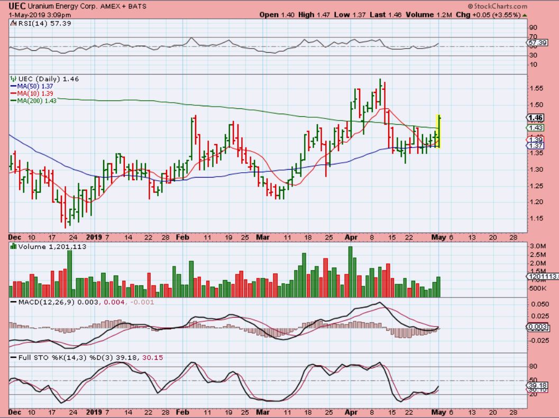Click the UEC ticker symbol in the title

17,6
